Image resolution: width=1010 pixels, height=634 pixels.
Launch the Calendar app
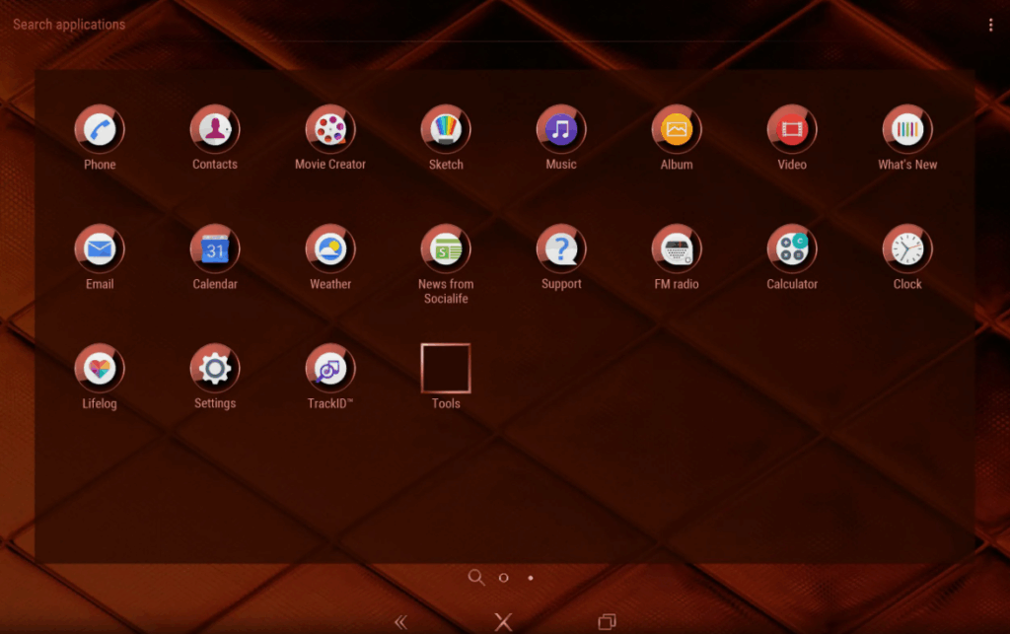point(215,249)
